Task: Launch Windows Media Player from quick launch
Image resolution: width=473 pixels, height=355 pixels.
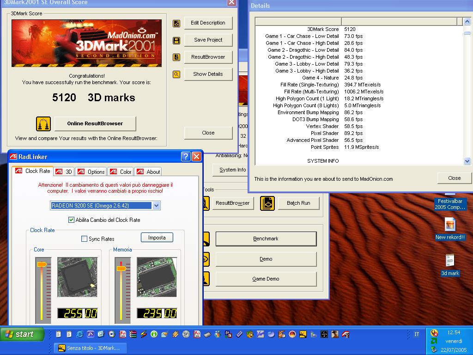Action: tap(112, 334)
